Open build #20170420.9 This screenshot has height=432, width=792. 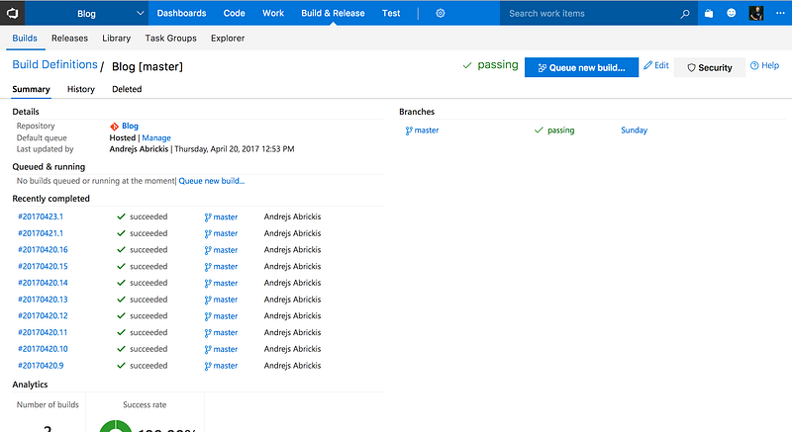click(41, 366)
